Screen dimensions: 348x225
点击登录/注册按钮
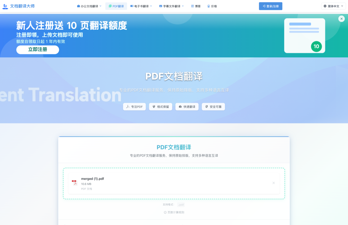click(270, 6)
